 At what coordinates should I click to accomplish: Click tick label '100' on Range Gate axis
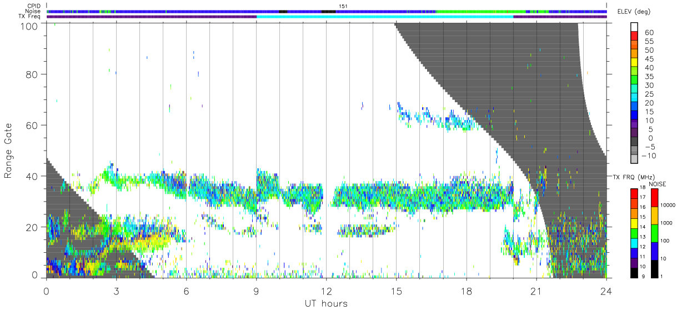tap(29, 27)
